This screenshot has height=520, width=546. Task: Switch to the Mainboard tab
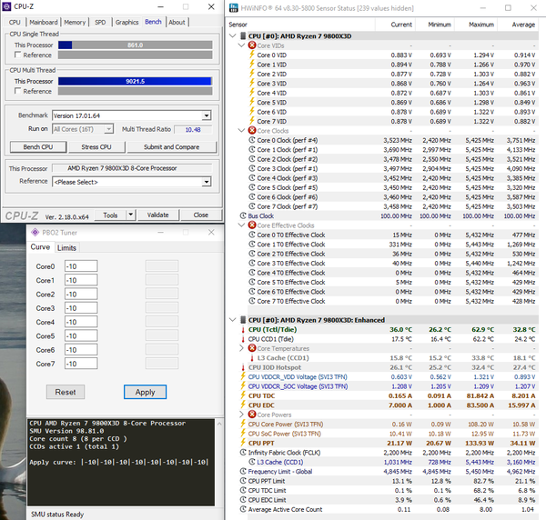(44, 22)
